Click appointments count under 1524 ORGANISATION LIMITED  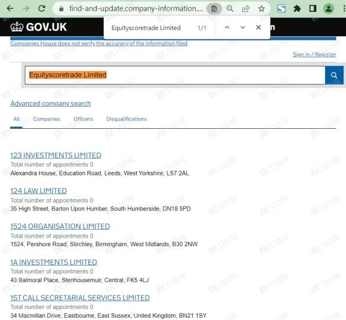[52, 236]
